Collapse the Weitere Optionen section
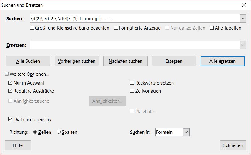The width and height of the screenshot is (251, 155). coord(6,74)
